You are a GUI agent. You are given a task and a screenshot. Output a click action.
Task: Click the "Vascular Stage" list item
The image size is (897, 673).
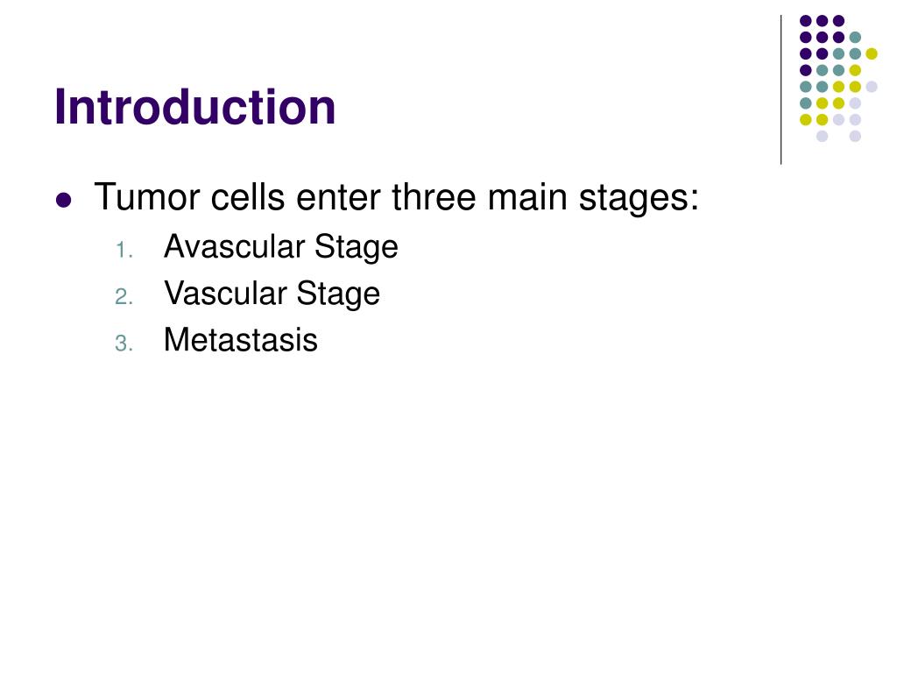pyautogui.click(x=272, y=294)
